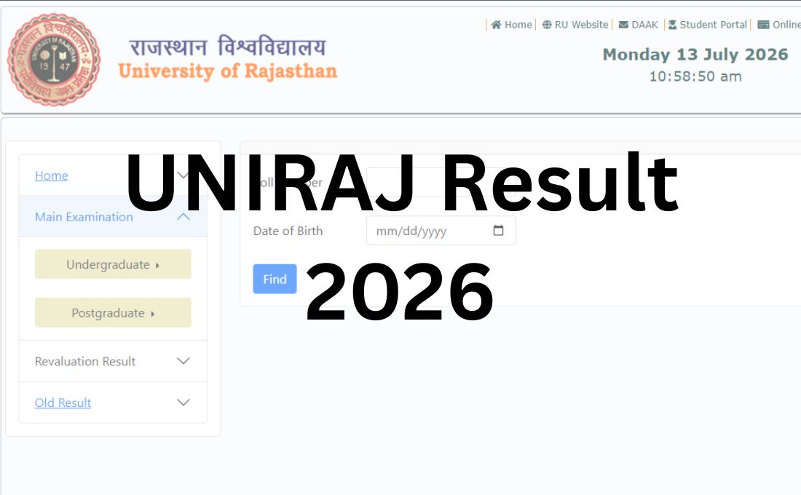This screenshot has height=495, width=801.
Task: Click the arrow on the Postgraduate button
Action: point(152,314)
